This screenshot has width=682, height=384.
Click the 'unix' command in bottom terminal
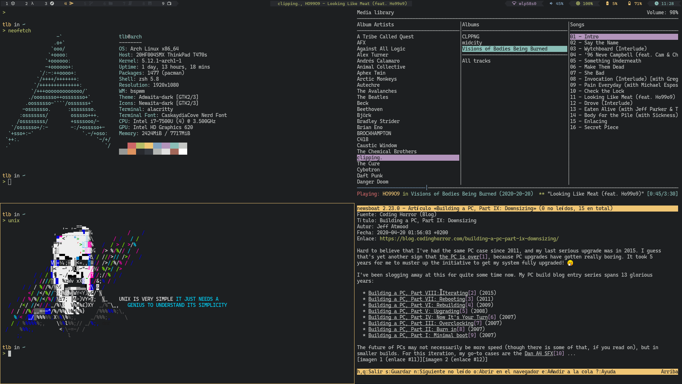(x=13, y=220)
